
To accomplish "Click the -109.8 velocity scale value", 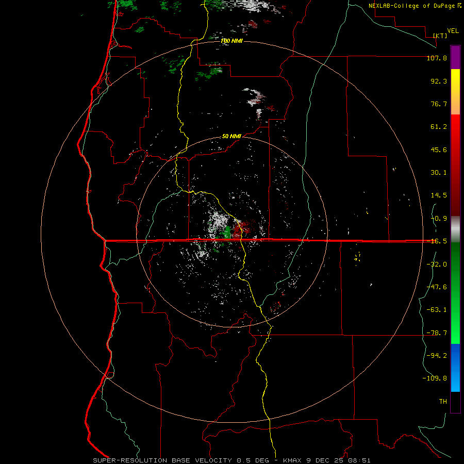I will point(435,378).
